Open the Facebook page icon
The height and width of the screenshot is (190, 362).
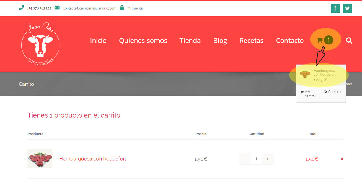335,8
